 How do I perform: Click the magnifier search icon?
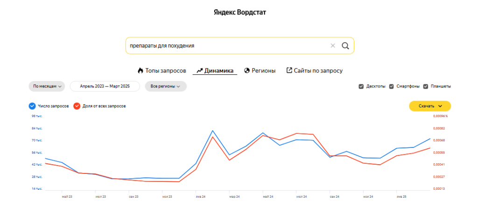345,46
